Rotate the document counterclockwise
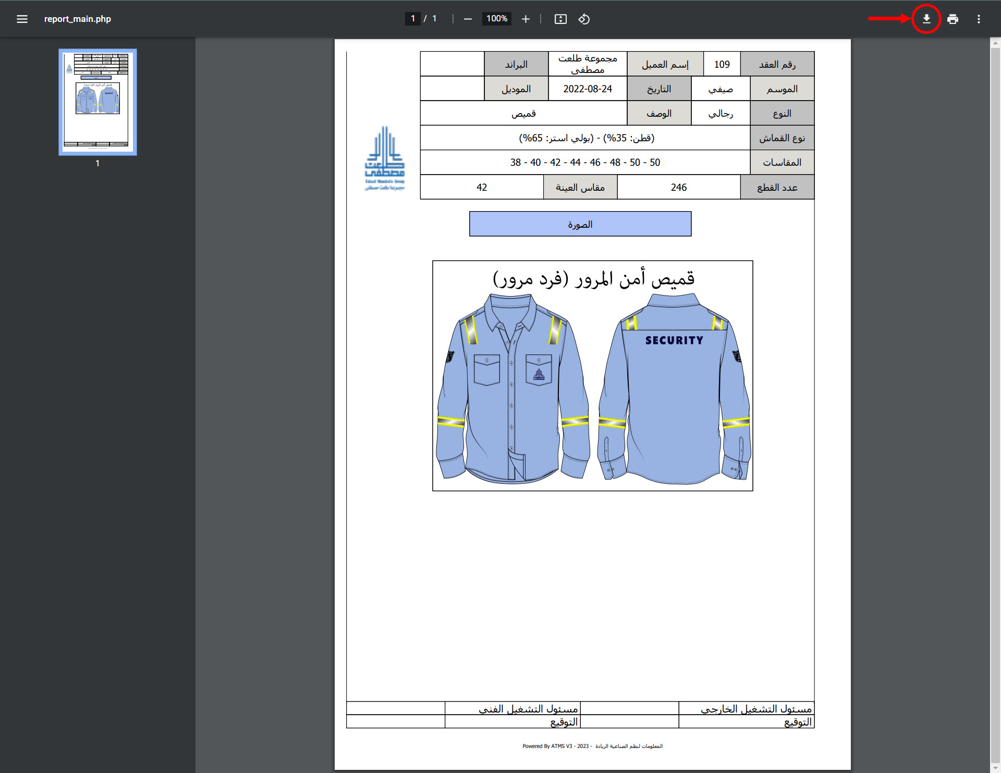 [x=584, y=19]
